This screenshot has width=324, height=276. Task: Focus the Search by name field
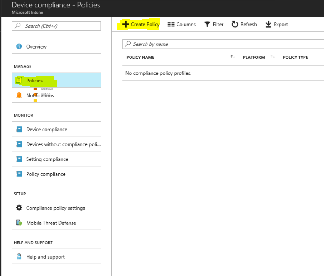[x=223, y=44]
